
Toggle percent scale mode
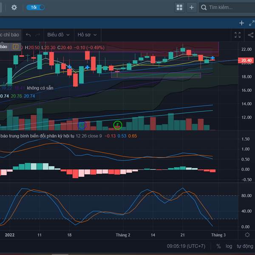(x=218, y=246)
